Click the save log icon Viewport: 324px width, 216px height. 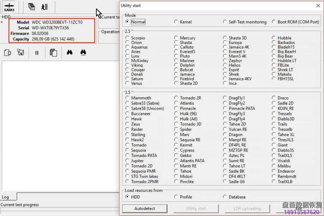(20, 53)
